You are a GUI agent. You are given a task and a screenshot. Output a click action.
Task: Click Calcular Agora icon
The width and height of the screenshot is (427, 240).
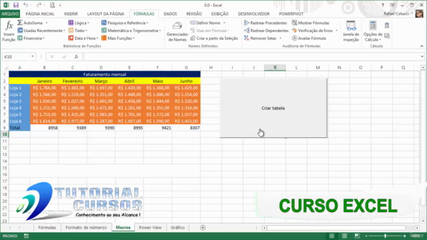click(387, 25)
